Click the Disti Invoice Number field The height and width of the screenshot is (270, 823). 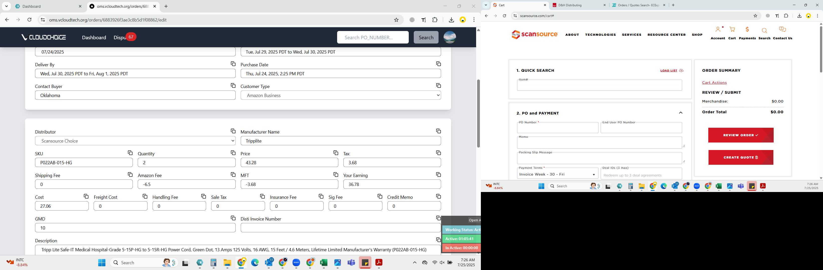click(341, 228)
